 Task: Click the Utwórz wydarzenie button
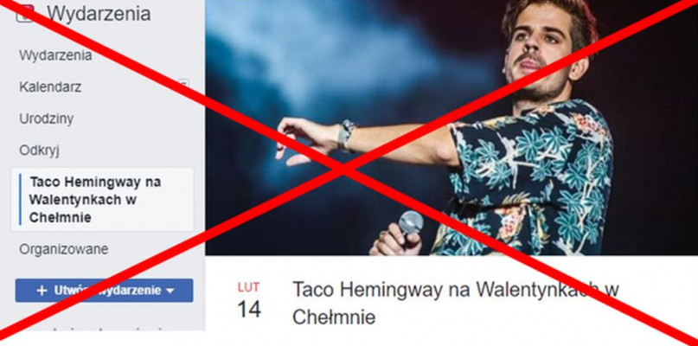pos(104,291)
